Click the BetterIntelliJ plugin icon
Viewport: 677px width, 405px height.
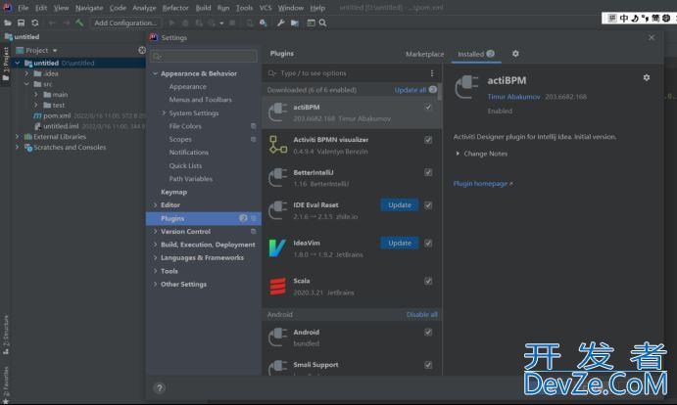pos(277,178)
